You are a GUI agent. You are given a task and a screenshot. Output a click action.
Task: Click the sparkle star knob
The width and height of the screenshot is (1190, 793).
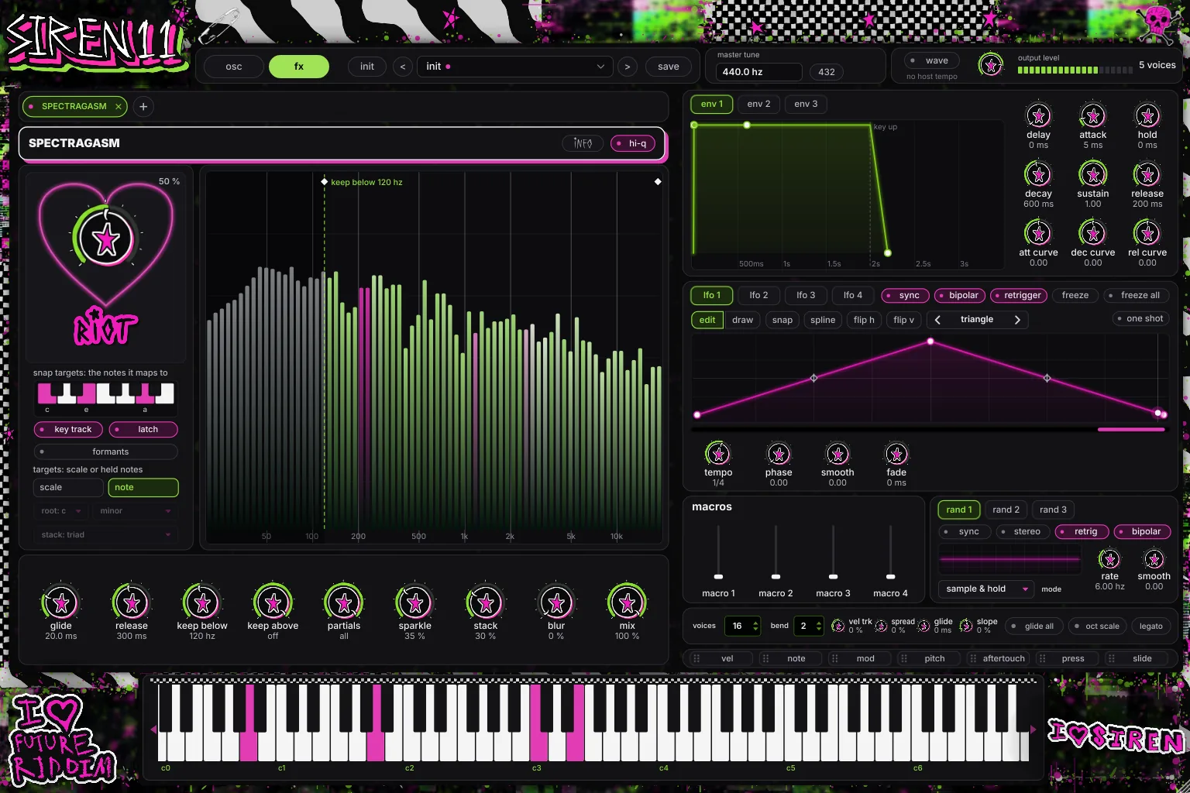pyautogui.click(x=415, y=602)
